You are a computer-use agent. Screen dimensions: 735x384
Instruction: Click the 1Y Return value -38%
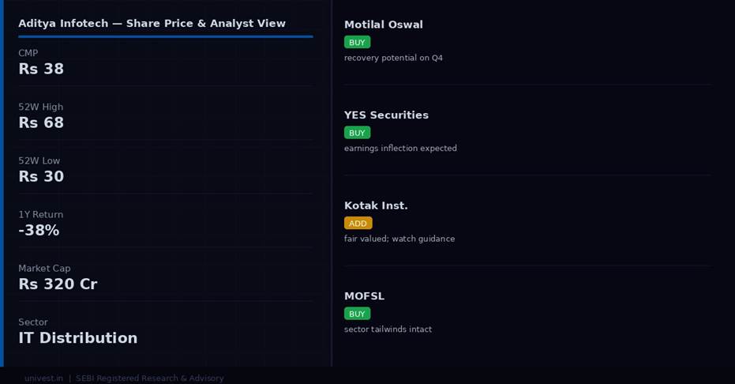(39, 231)
